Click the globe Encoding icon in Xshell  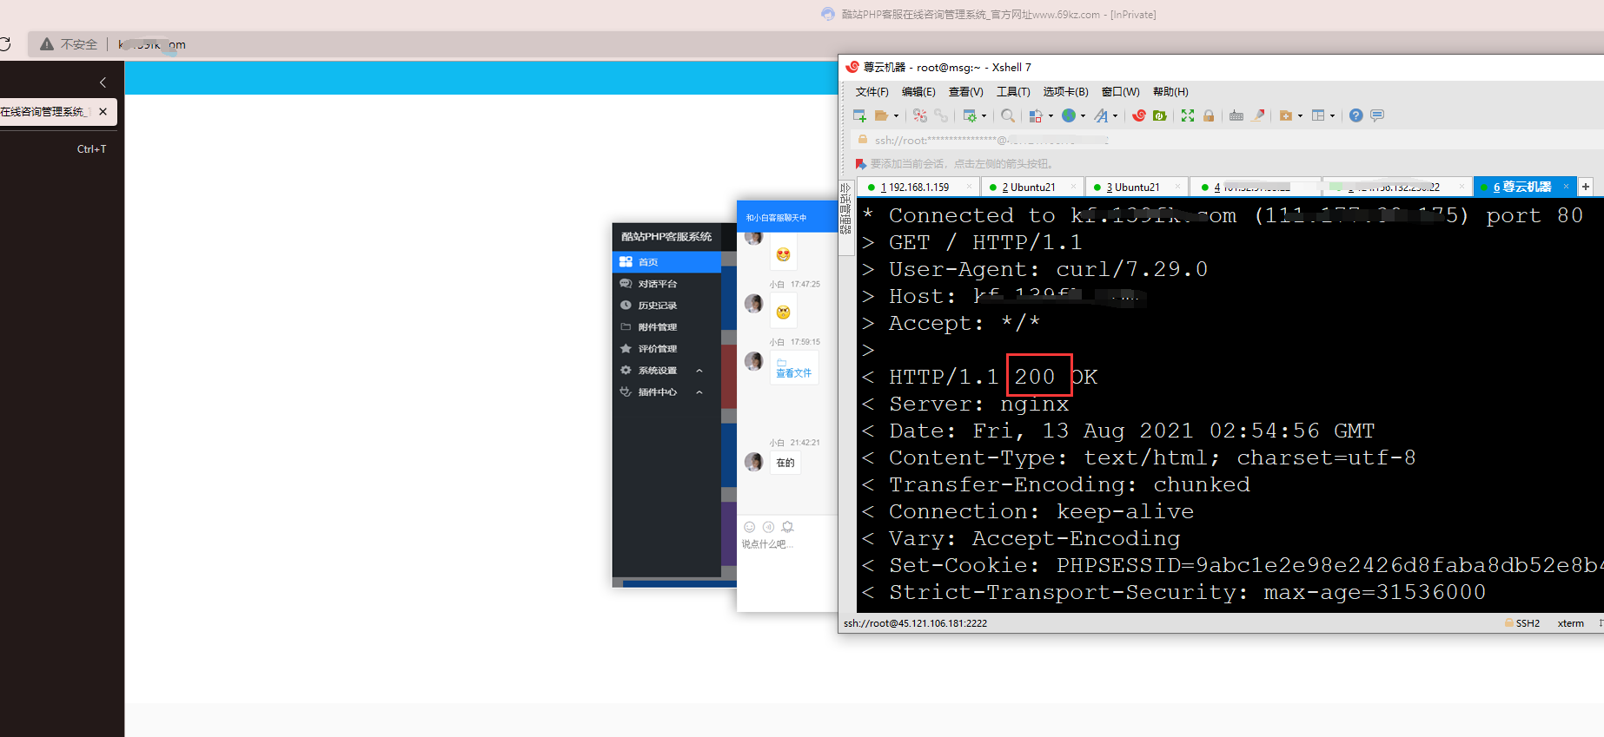(x=1069, y=115)
